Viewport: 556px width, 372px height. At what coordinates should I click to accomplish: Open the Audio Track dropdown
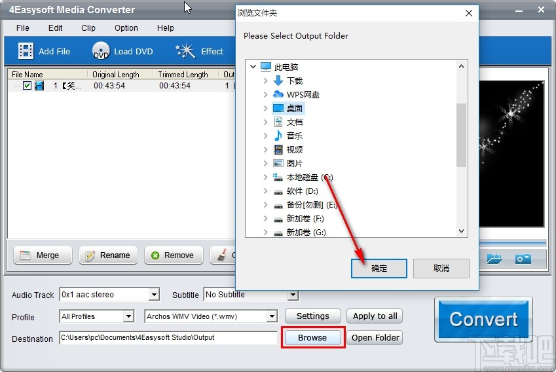[154, 294]
